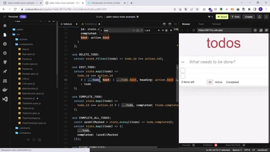The width and height of the screenshot is (270, 152).
Task: Open Configuration gear icon in sidebar
Action: coord(5,53)
